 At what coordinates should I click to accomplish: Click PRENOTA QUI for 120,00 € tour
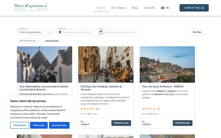tap(121, 123)
